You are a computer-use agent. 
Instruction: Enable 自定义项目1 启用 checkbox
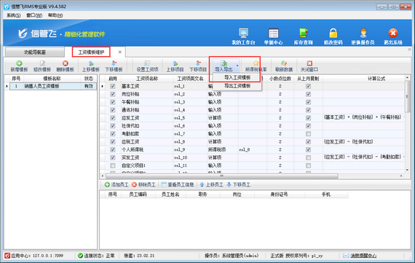[113, 165]
